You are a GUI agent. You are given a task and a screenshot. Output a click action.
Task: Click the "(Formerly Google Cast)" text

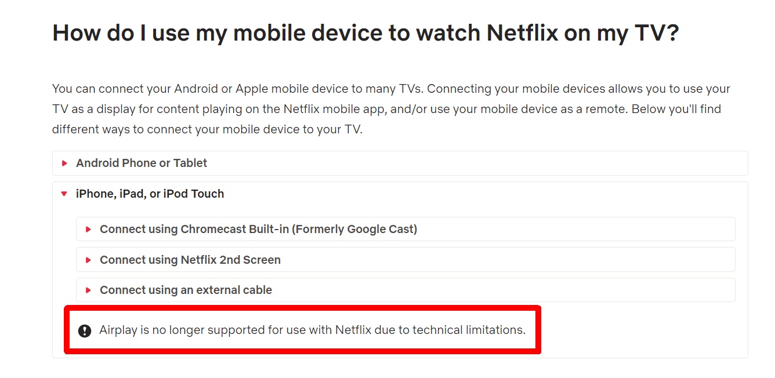[354, 229]
